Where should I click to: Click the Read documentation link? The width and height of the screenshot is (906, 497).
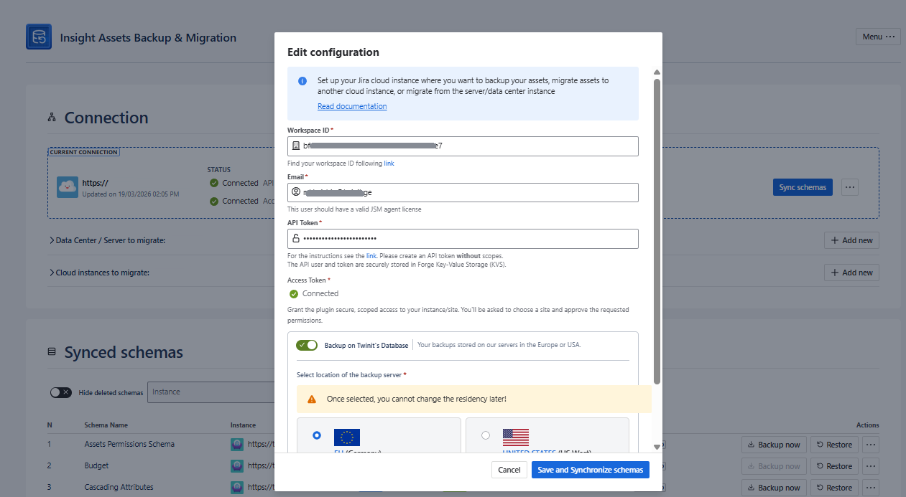point(352,106)
